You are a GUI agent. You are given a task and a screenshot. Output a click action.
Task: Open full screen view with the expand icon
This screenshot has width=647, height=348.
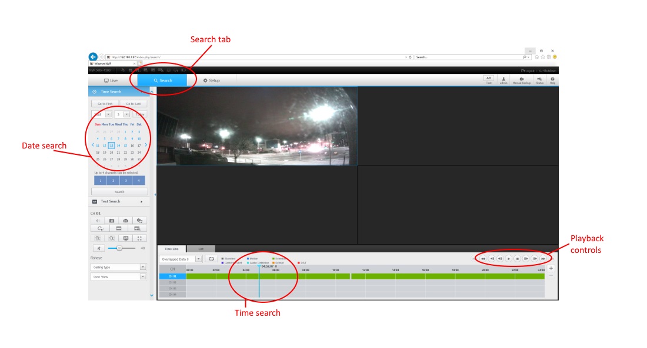139,238
